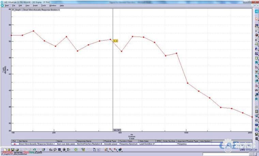Click the What's This help icon
The width and height of the screenshot is (259, 156).
pyautogui.click(x=43, y=149)
